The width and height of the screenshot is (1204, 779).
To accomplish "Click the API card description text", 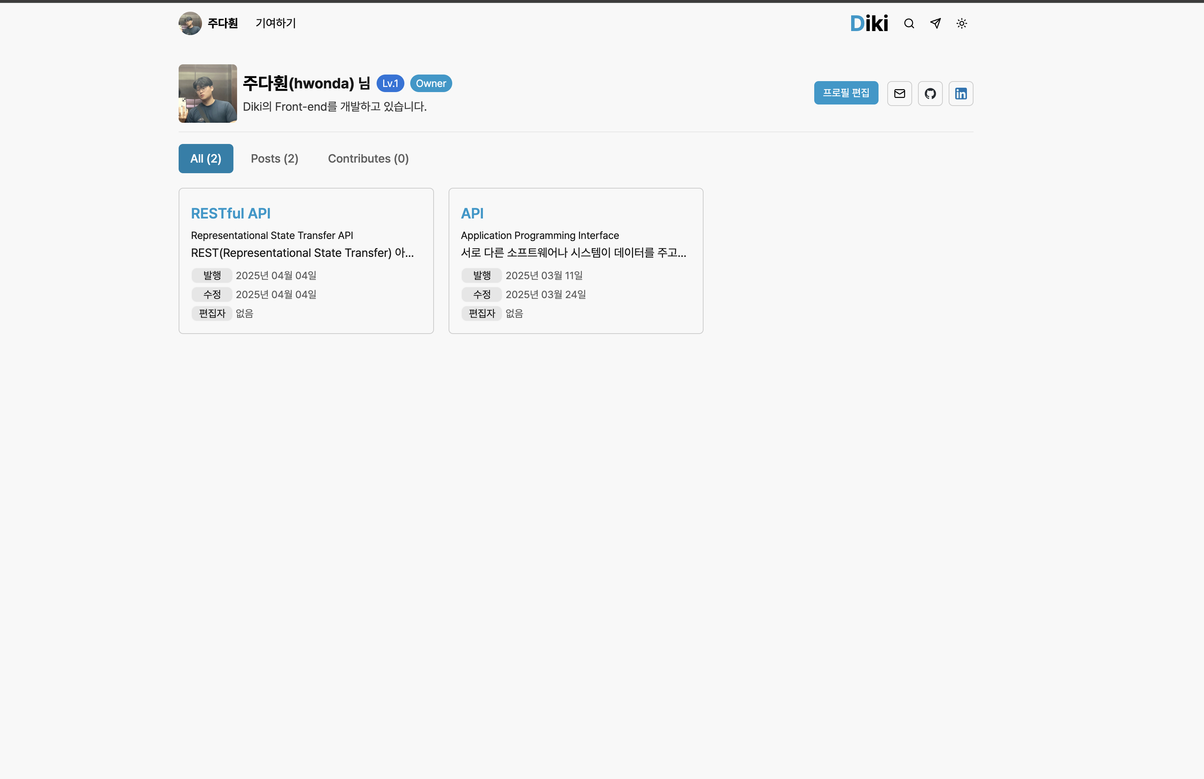I will (x=573, y=252).
